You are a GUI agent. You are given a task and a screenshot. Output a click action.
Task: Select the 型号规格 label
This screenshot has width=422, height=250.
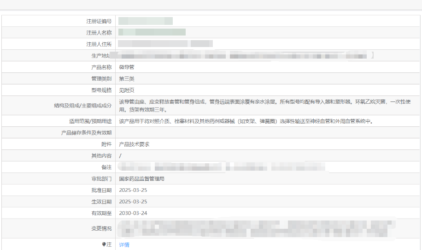click(101, 90)
